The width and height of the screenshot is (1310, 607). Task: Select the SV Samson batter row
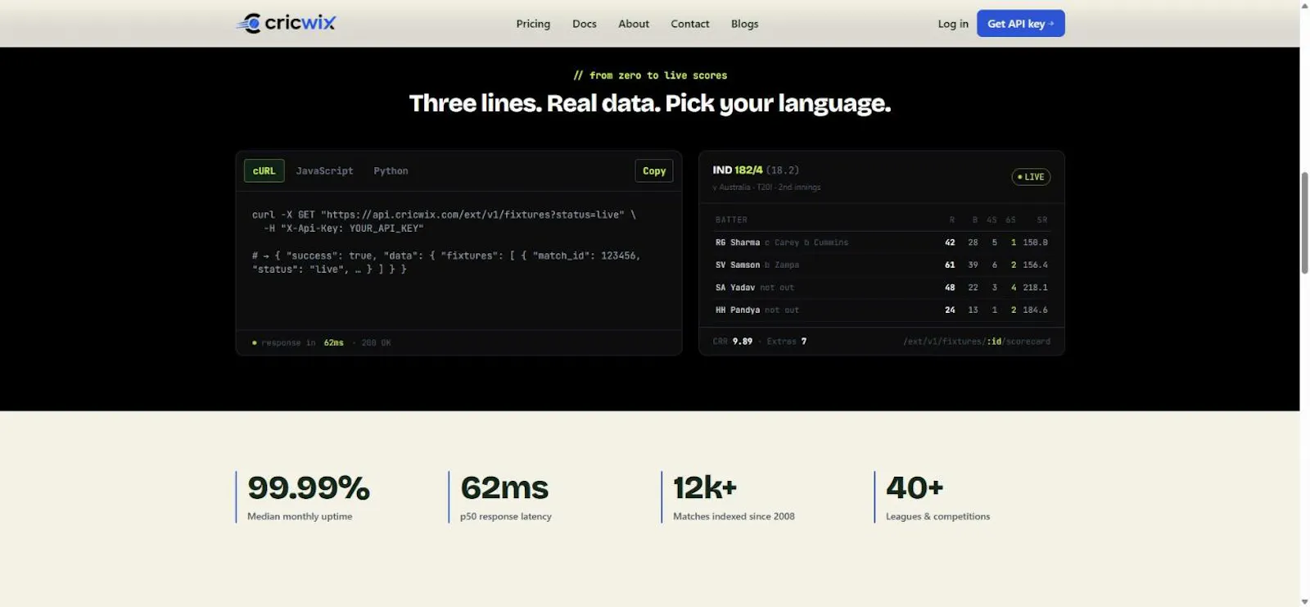(x=882, y=265)
